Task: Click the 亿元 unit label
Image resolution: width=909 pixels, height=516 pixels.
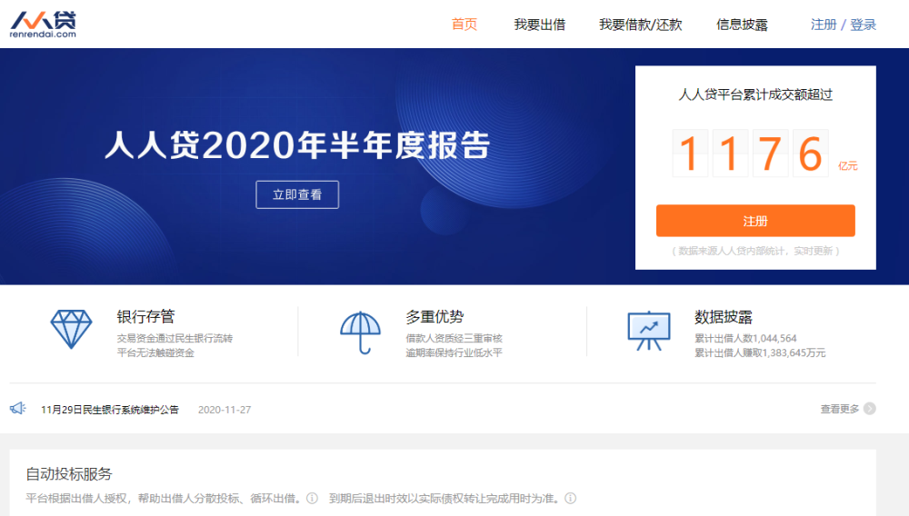Action: (x=847, y=165)
